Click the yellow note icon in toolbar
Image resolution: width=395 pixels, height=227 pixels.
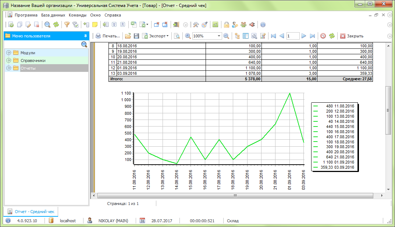[x=95, y=25]
